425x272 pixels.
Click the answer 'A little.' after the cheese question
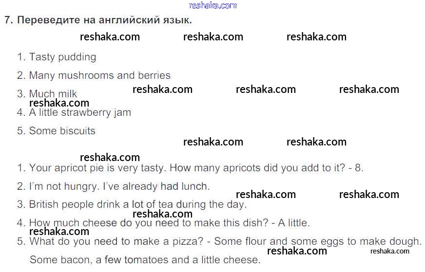293,223
